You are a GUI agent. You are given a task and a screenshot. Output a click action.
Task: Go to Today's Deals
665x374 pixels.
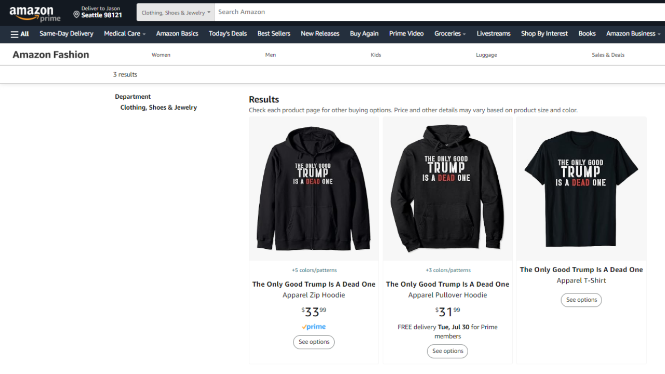pos(228,34)
